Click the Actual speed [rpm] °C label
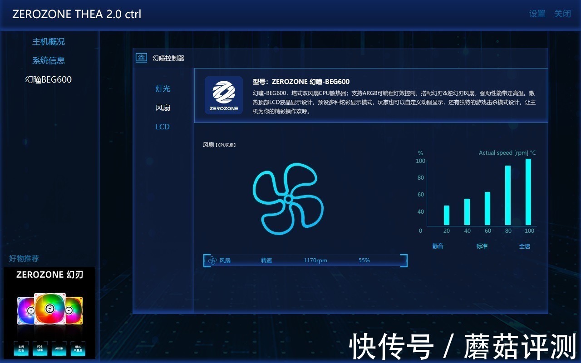 pos(507,153)
